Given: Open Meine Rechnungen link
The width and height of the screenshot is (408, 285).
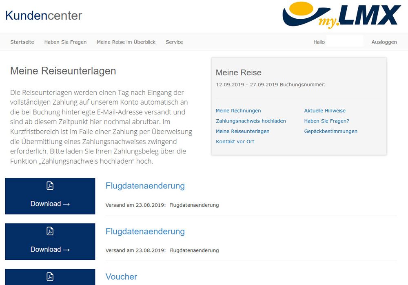Looking at the screenshot, I should pyautogui.click(x=238, y=111).
